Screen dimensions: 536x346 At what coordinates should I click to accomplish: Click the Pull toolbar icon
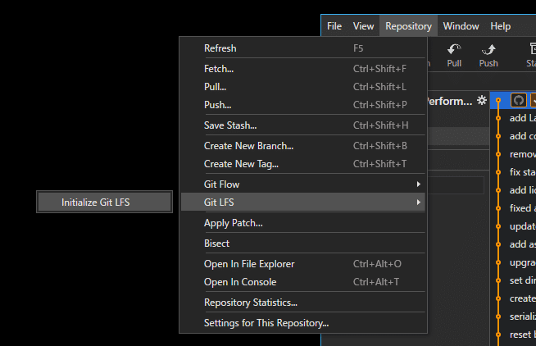click(454, 50)
